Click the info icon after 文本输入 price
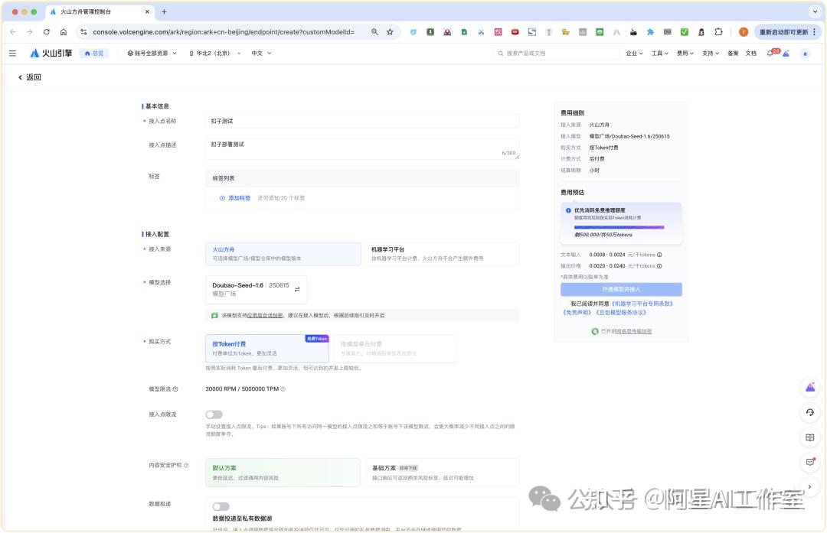Screen dimensions: 827x533 [x=659, y=255]
